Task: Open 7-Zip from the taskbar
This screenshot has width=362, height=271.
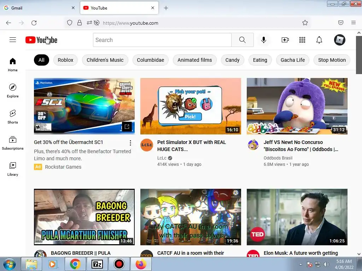Action: coord(97,264)
